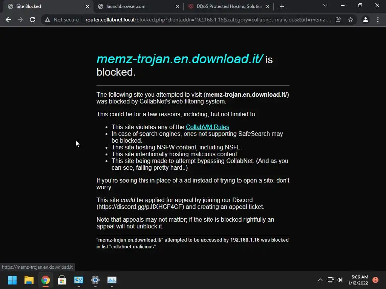The image size is (386, 289).
Task: Open the Control Panel taskbar icon
Action: point(79,280)
